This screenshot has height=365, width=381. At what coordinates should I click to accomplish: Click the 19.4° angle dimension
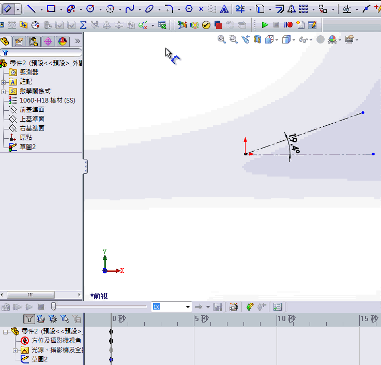click(294, 143)
